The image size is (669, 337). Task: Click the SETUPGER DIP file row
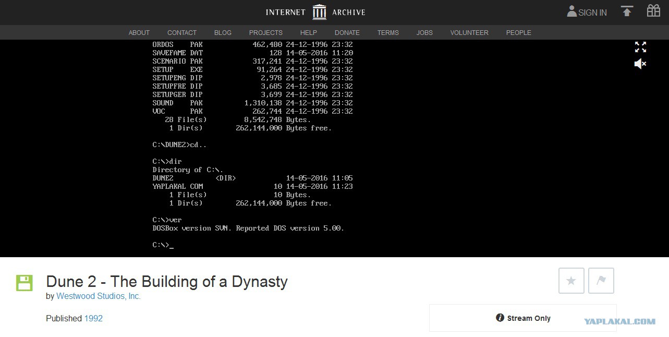coord(252,94)
